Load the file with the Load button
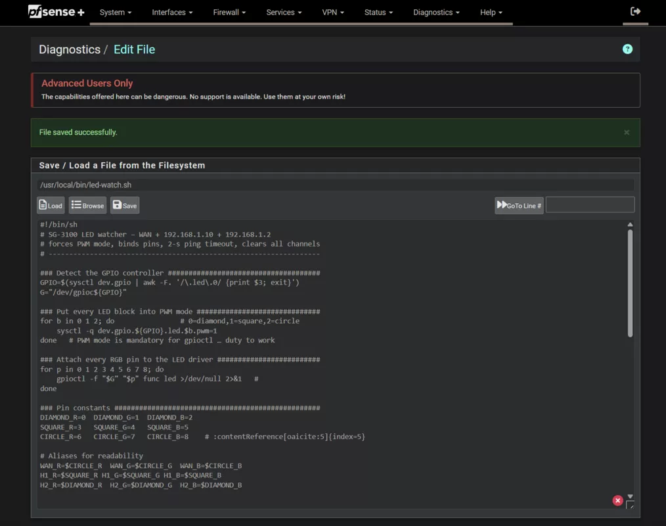Image resolution: width=666 pixels, height=526 pixels. pos(51,205)
